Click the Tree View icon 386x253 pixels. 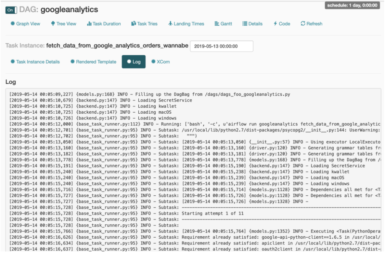pos(53,23)
